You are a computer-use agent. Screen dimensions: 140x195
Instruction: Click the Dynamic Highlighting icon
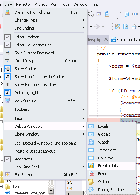[x=8, y=12]
